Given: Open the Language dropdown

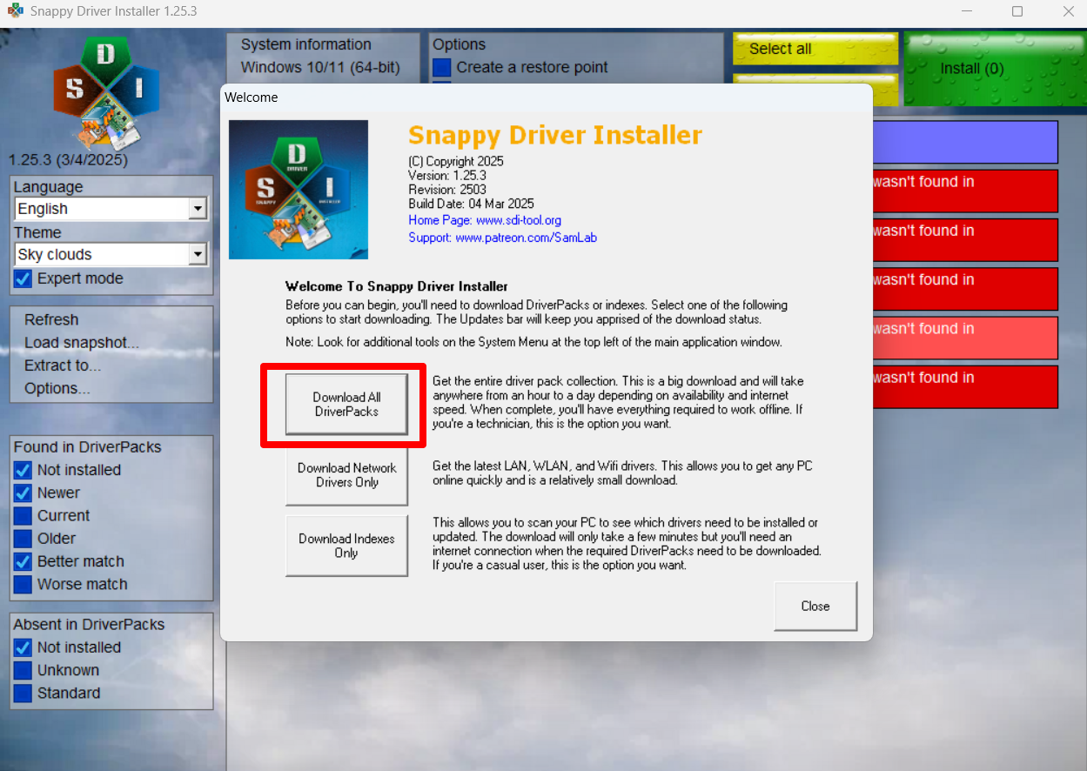Looking at the screenshot, I should (x=198, y=209).
